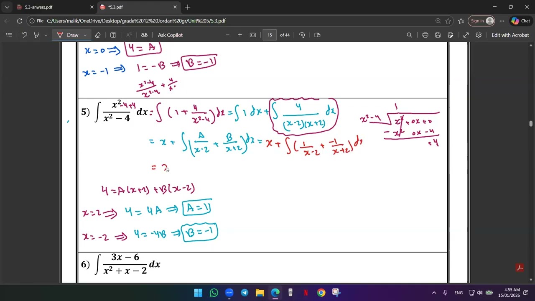Open PDF viewer settings gear
The height and width of the screenshot is (301, 535).
point(479,35)
